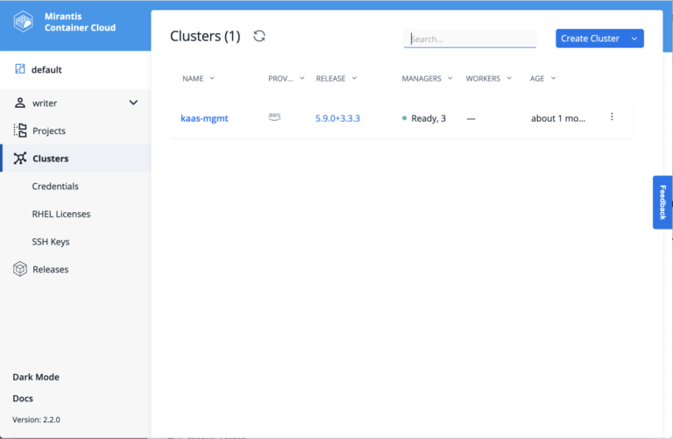The height and width of the screenshot is (439, 673).
Task: Click the Search input field
Action: (470, 39)
